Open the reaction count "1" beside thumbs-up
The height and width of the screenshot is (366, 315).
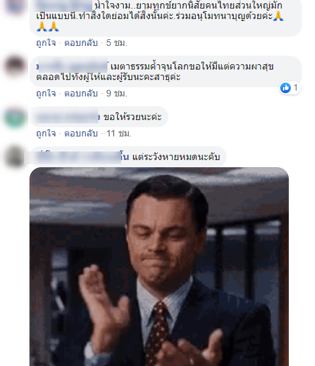pyautogui.click(x=295, y=88)
